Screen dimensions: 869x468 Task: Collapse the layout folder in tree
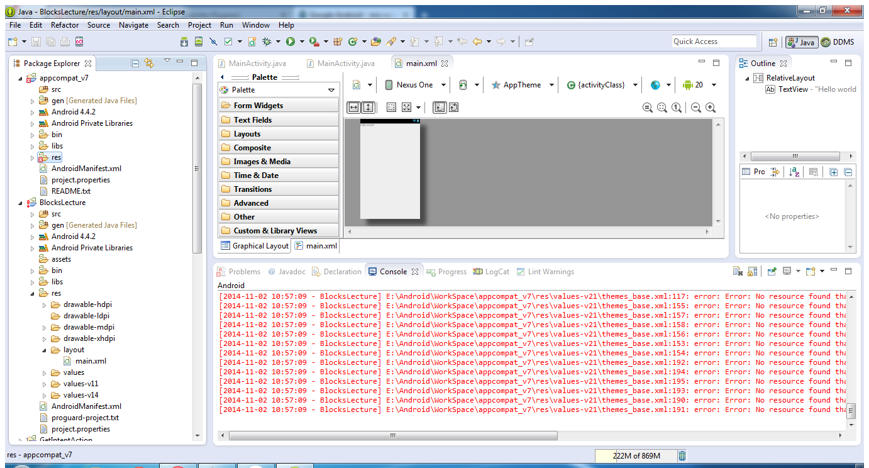[45, 350]
